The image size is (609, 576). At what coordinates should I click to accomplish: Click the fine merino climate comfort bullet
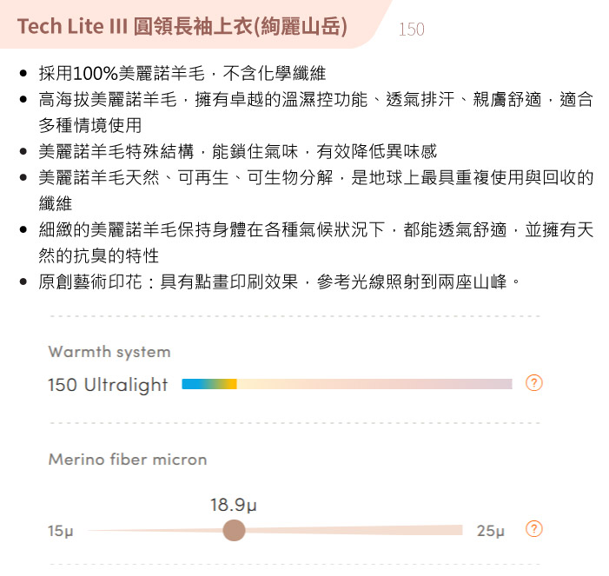(315, 229)
